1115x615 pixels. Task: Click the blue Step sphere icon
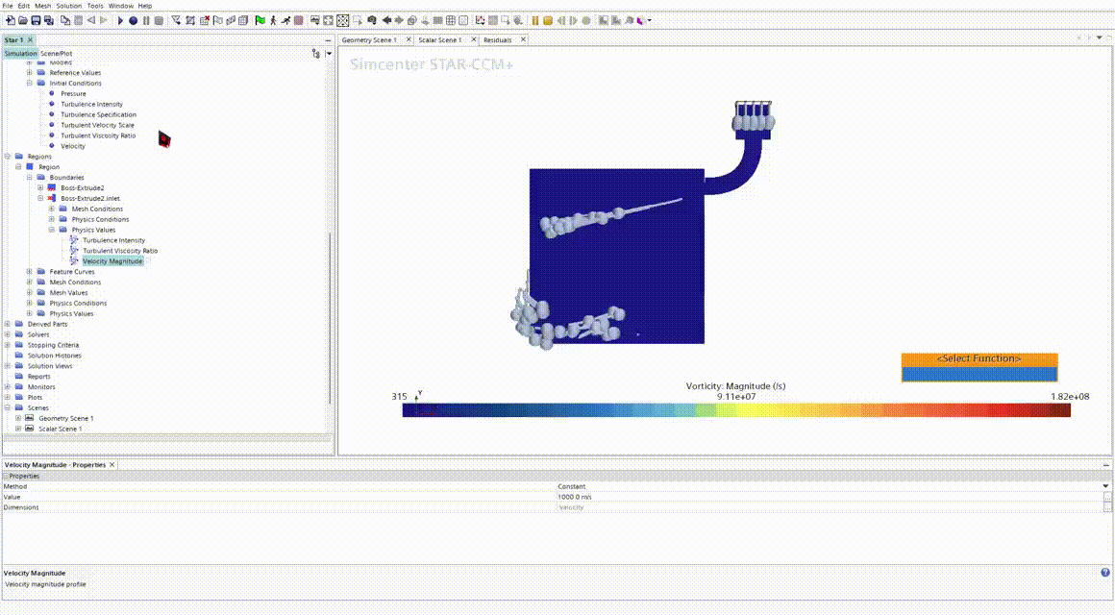click(133, 20)
